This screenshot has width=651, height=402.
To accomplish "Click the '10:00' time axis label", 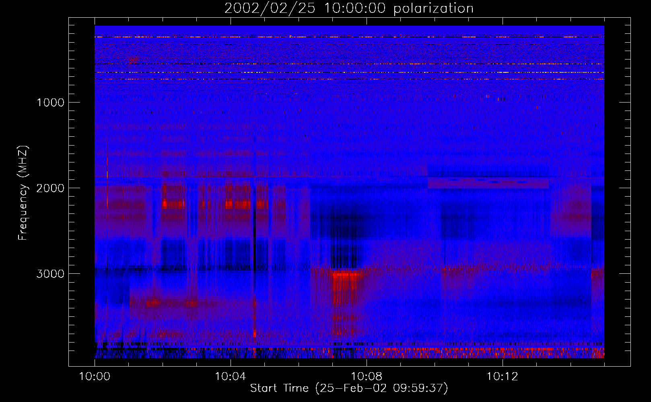I will (x=95, y=377).
